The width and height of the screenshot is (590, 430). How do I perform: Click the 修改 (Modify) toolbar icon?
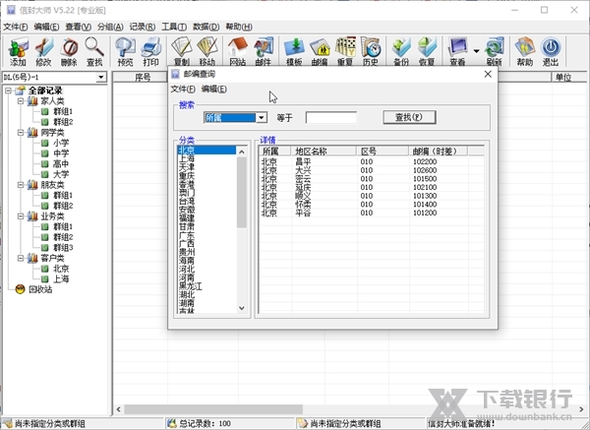(x=43, y=51)
